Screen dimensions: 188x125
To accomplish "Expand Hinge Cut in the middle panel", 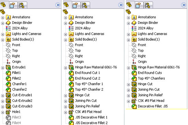I will (66, 96).
